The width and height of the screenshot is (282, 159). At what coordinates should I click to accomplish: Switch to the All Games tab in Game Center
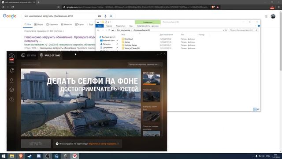[29, 55]
